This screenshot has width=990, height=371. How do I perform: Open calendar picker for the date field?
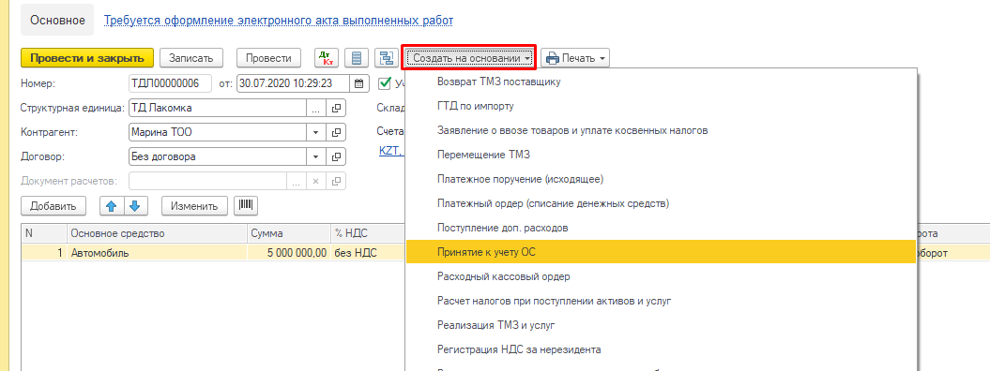pyautogui.click(x=358, y=83)
